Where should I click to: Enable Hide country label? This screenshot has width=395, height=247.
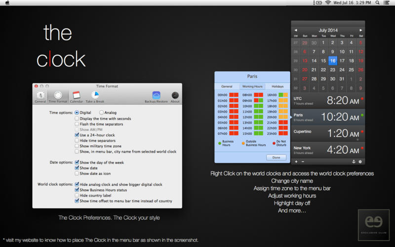click(77, 195)
